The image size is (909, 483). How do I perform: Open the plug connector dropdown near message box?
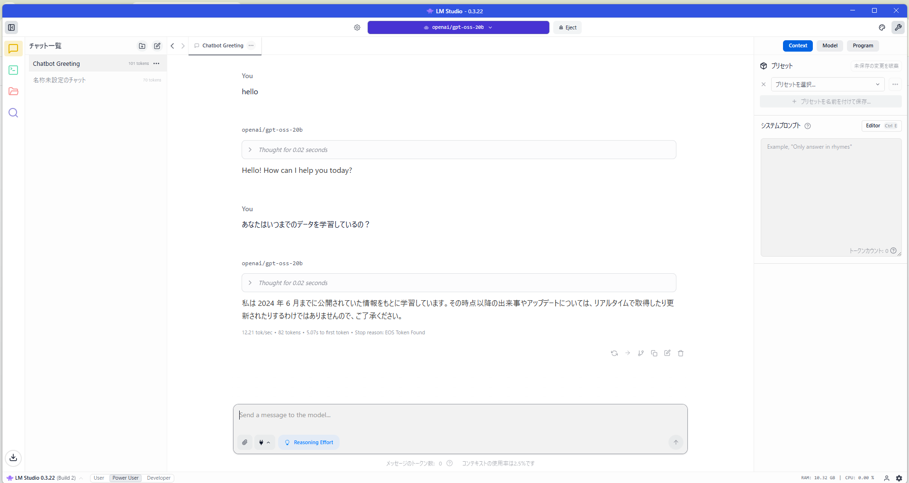[264, 442]
